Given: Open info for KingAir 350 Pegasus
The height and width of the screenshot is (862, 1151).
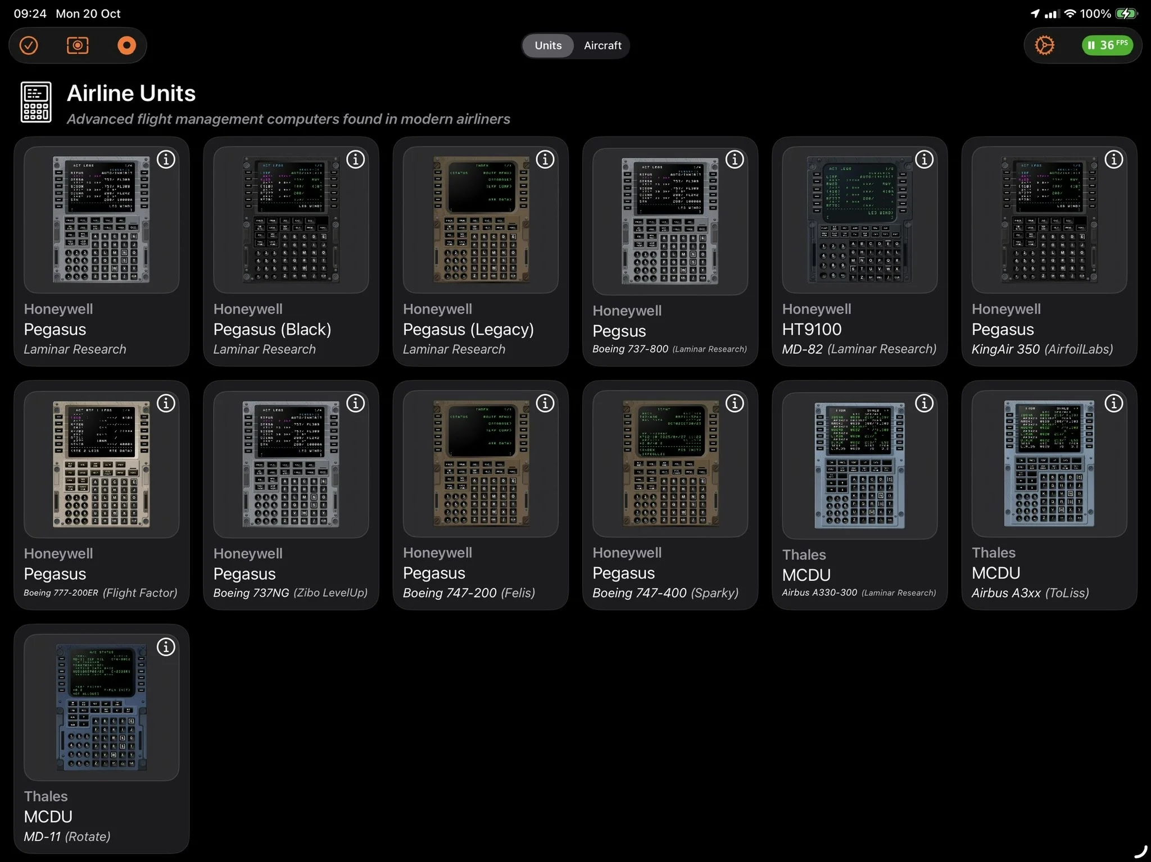Looking at the screenshot, I should coord(1113,159).
